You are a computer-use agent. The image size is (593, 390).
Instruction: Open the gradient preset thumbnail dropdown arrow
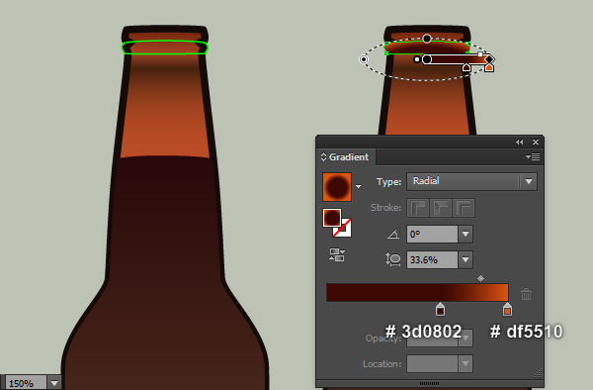coord(358,186)
